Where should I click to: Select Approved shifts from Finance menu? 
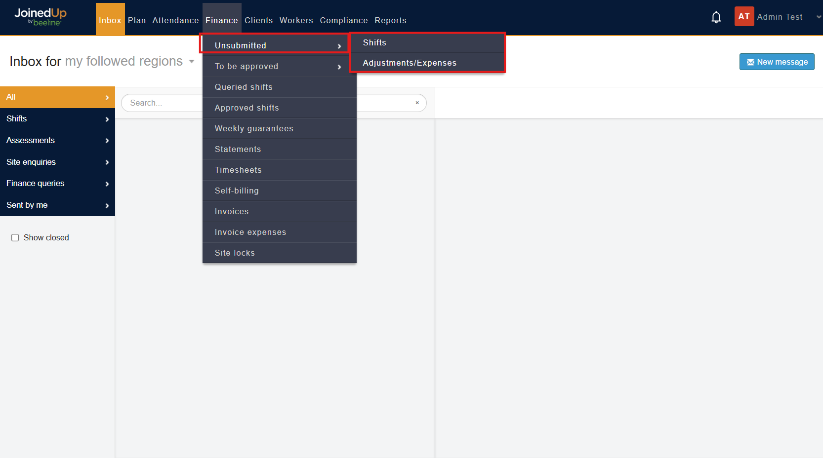click(280, 108)
